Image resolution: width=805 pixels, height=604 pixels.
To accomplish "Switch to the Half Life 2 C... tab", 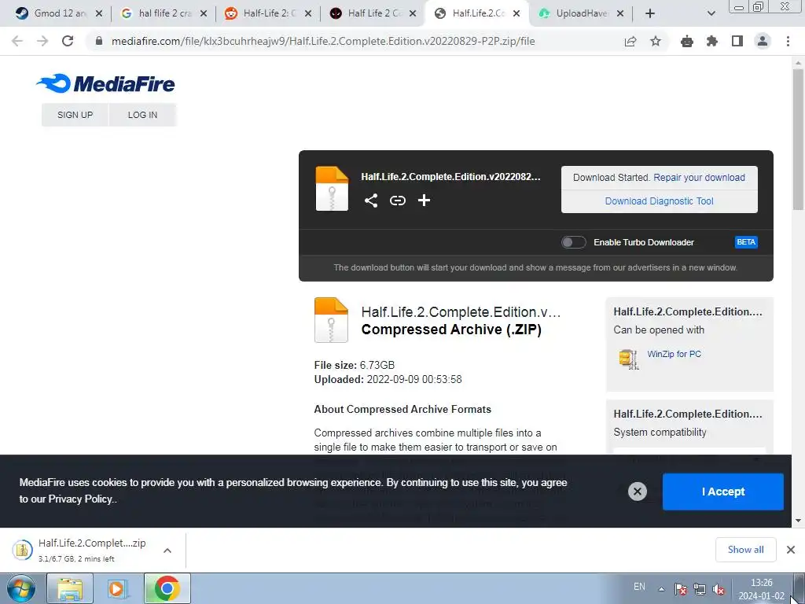I will point(373,13).
